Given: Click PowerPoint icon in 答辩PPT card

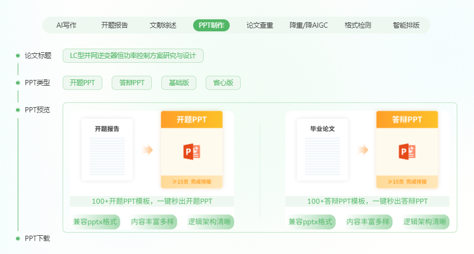Looking at the screenshot, I should coord(407,151).
